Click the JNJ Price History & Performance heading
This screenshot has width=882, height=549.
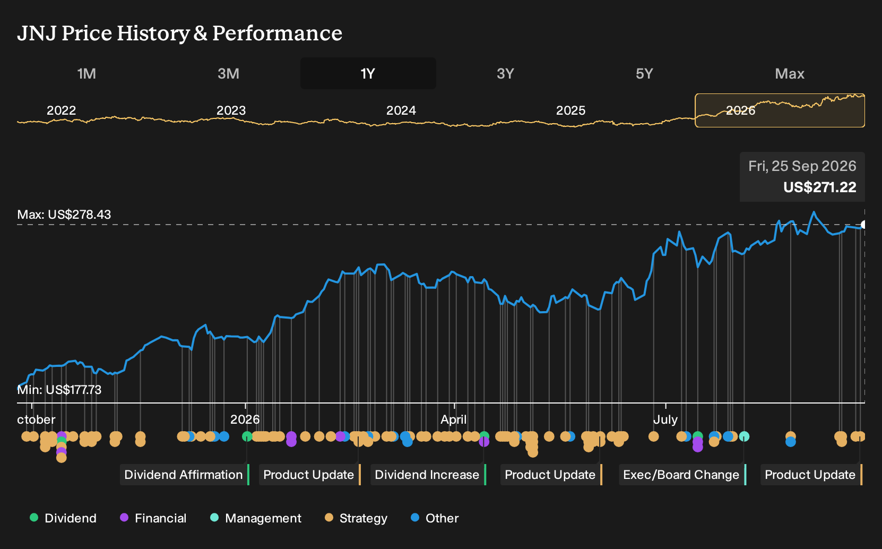click(x=180, y=33)
